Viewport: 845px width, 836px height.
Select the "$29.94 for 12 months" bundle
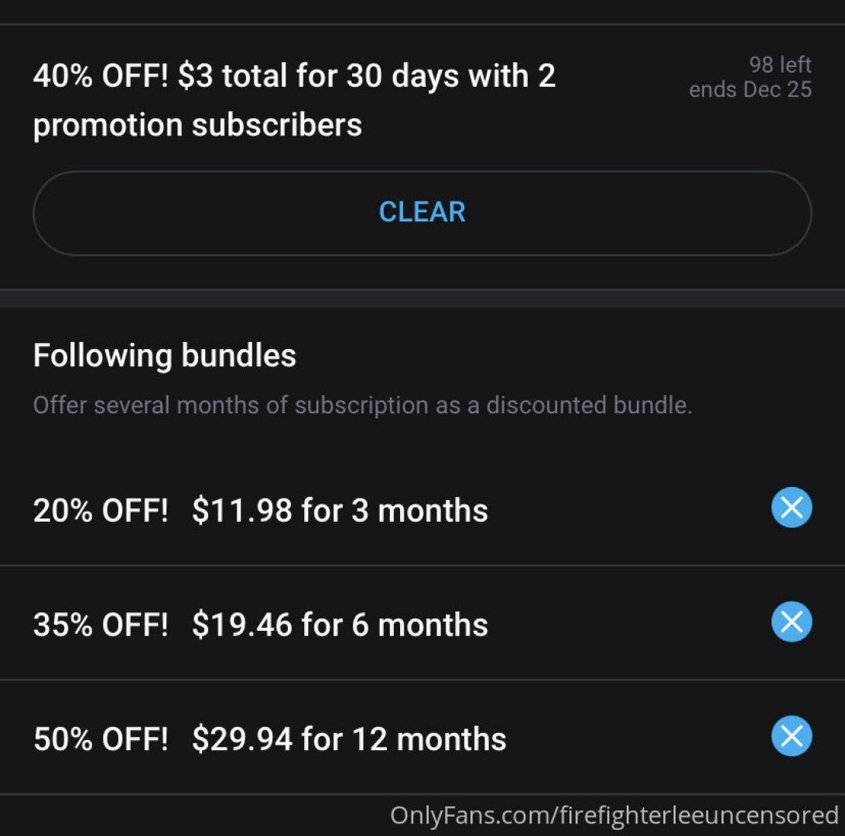349,739
